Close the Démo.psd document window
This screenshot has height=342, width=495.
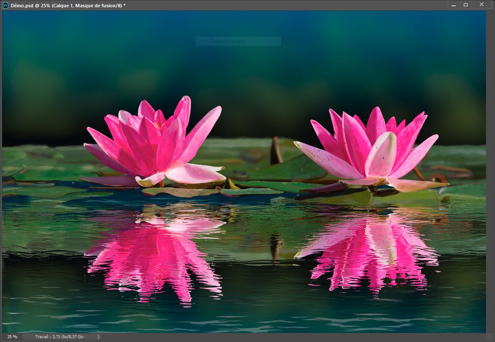481,4
